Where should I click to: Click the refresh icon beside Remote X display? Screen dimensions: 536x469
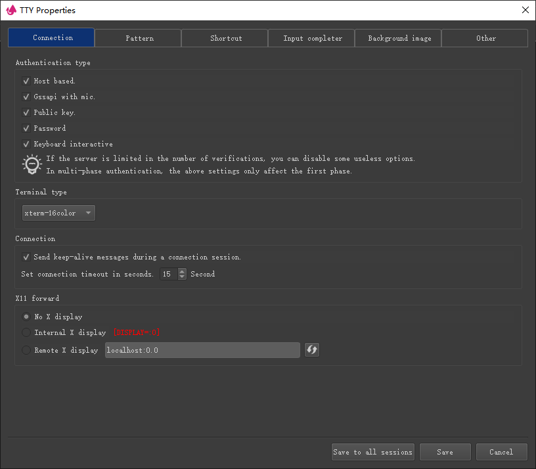point(312,350)
